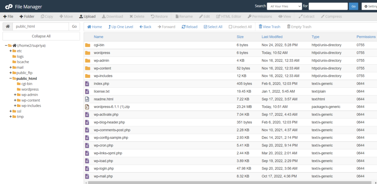
Task: Expand the etc folder in tree
Action: click(11, 51)
